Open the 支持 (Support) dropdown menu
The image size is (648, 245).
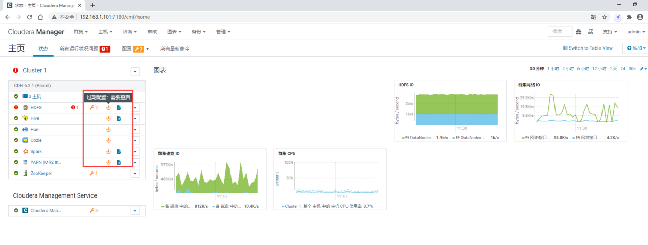point(609,32)
